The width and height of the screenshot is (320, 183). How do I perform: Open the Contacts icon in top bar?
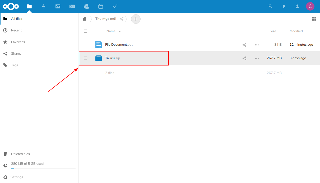click(x=86, y=6)
